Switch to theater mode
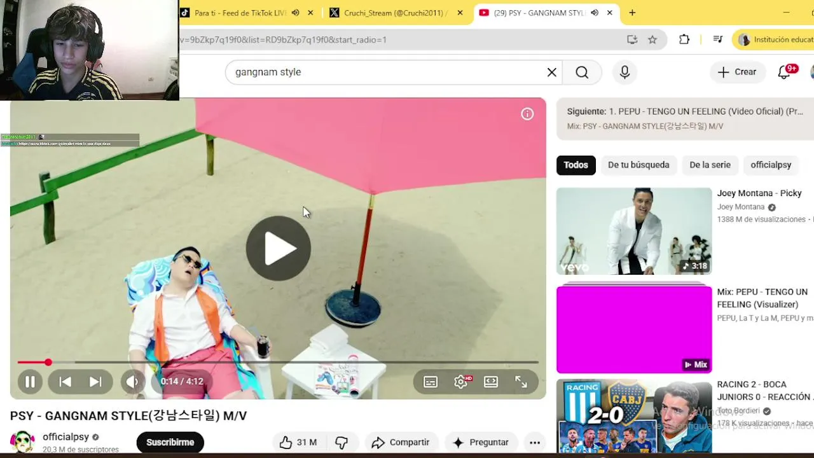The image size is (814, 458). (491, 382)
